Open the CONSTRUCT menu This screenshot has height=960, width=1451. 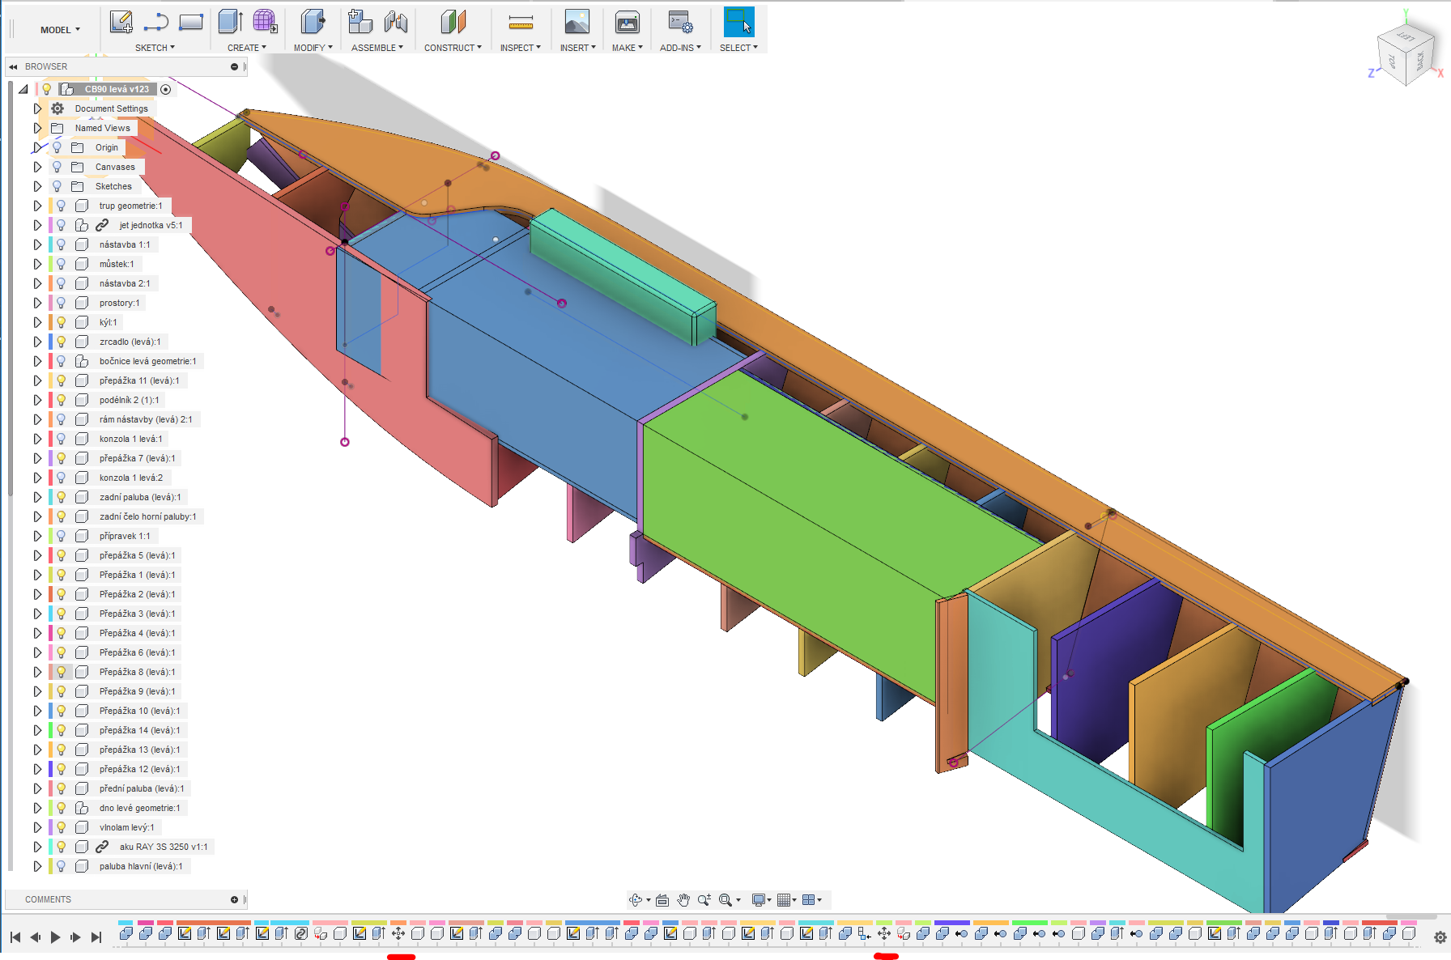[452, 48]
